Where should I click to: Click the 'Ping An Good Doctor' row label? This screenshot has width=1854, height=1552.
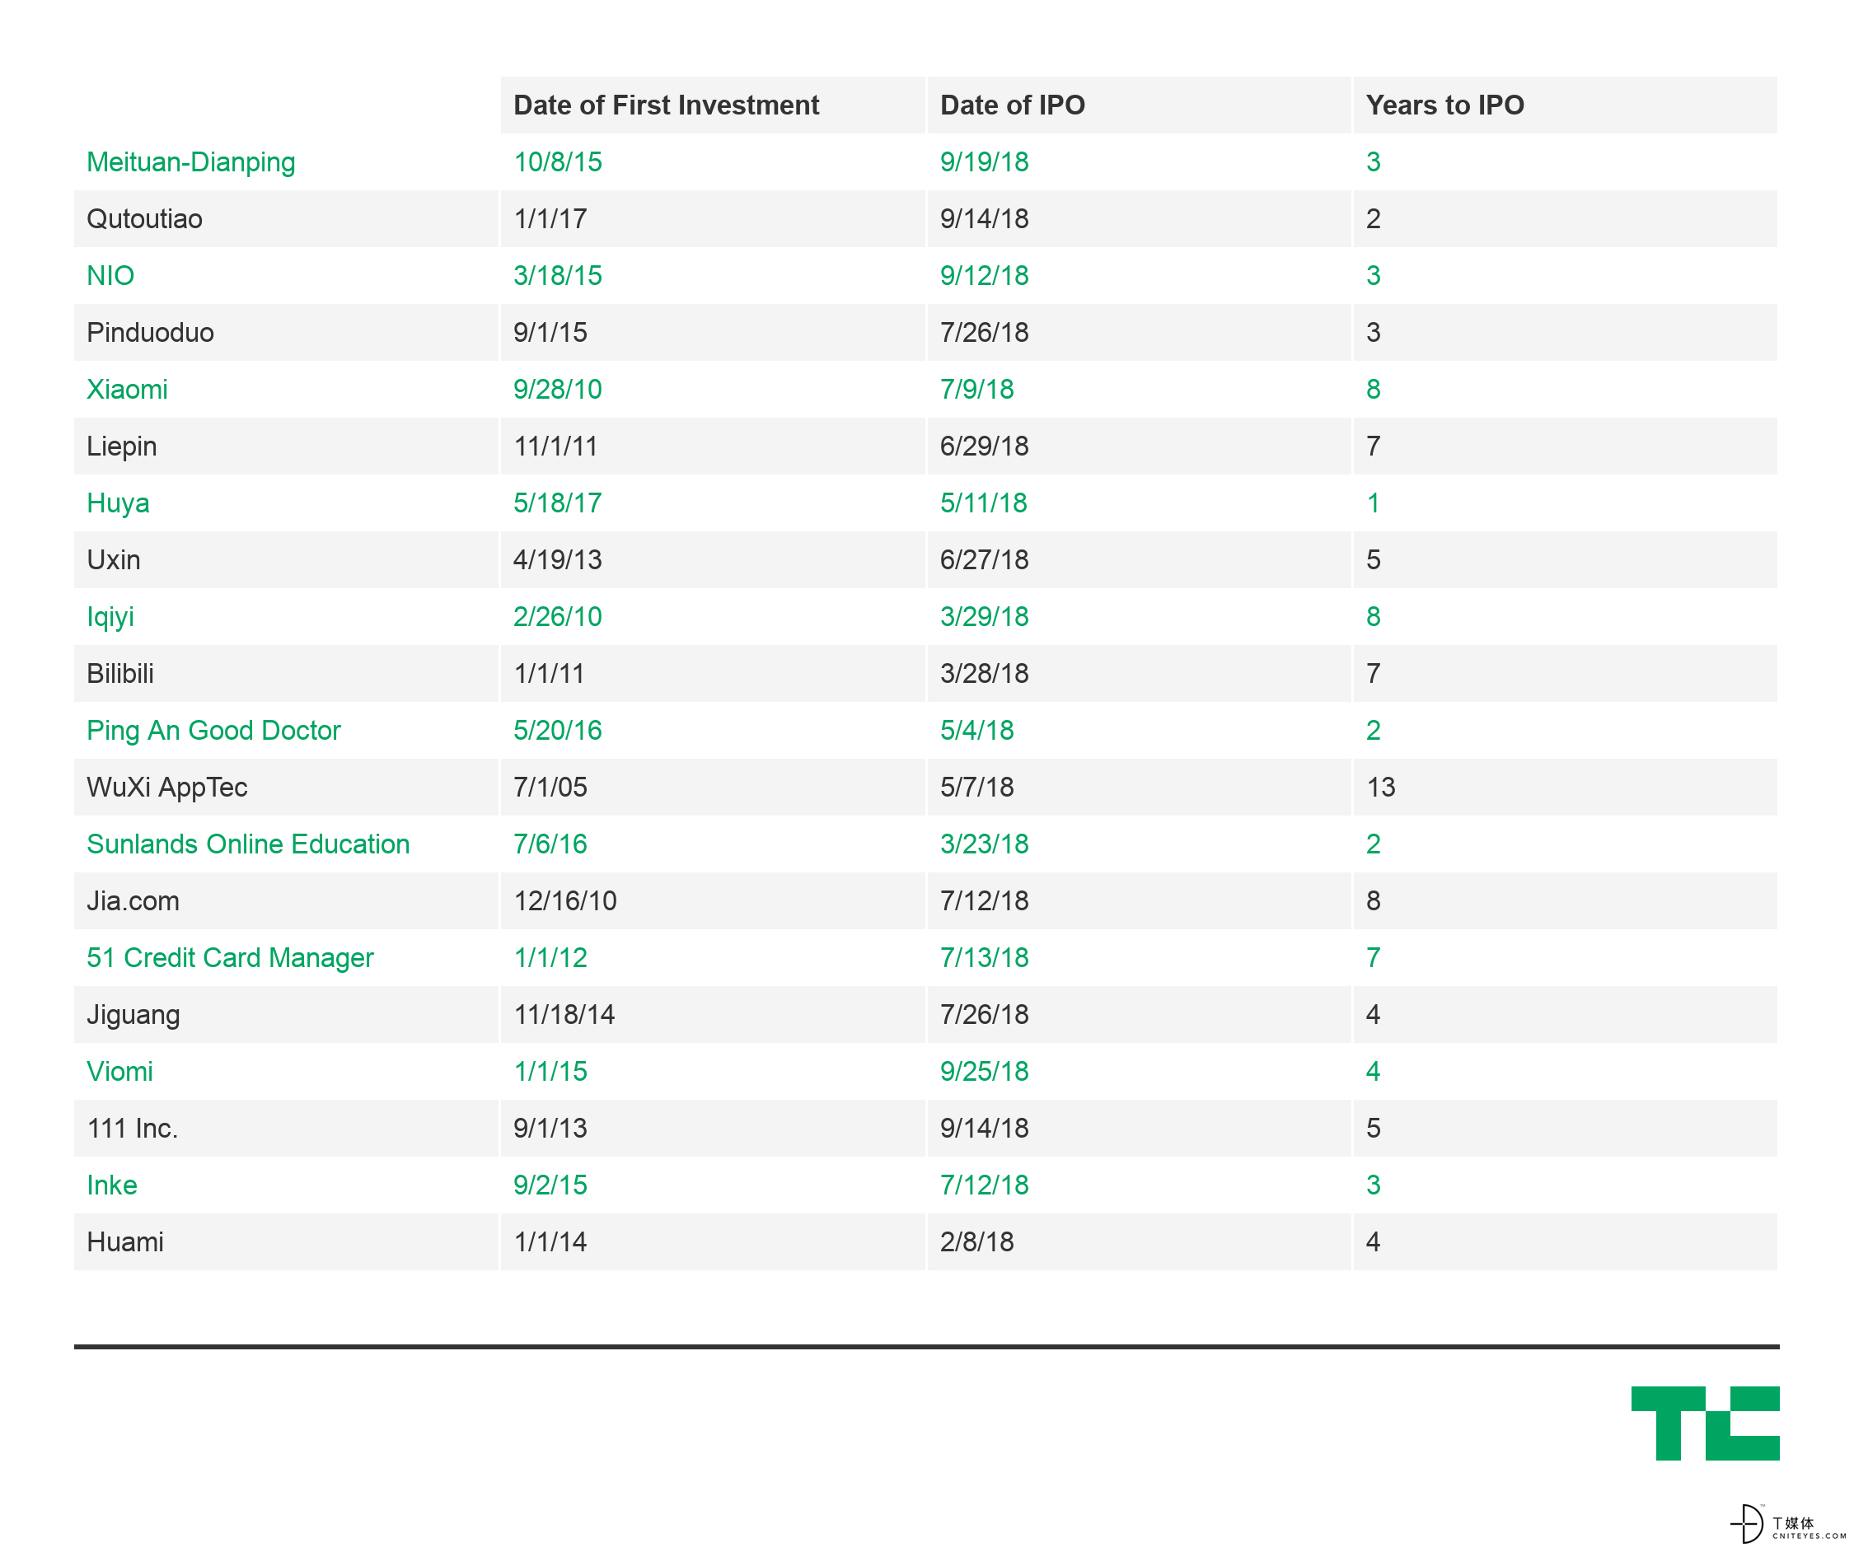pos(213,730)
